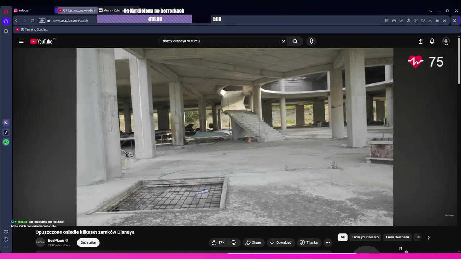Click the toolbar heart bookmark icon

click(423, 21)
